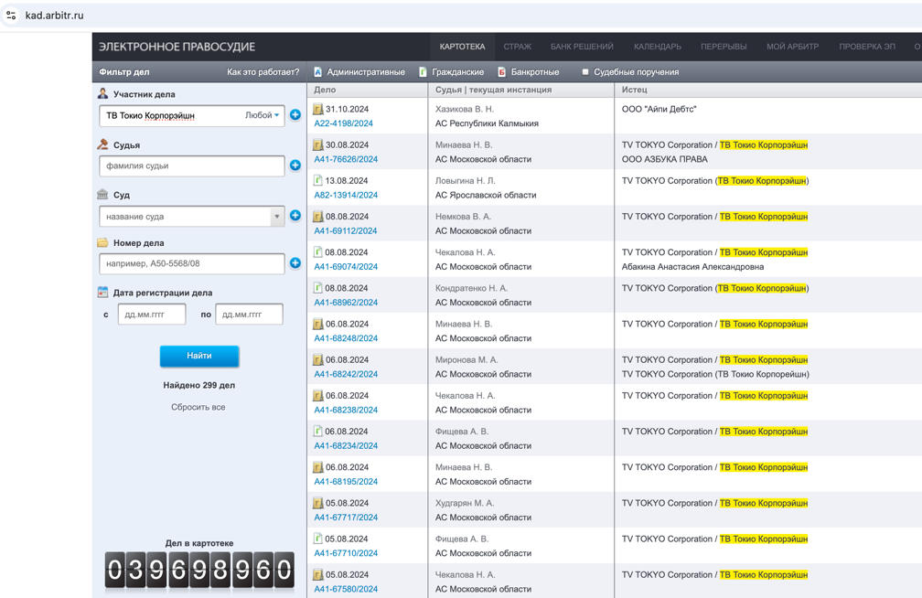922x598 pixels.
Task: Click the Электронное правосудие logo title
Action: 177,47
